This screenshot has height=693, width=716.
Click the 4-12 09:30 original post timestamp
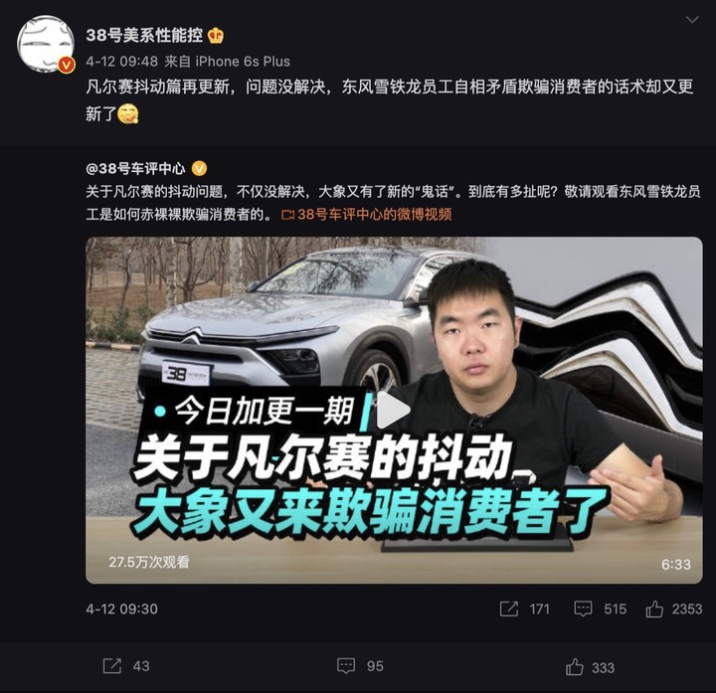pyautogui.click(x=122, y=609)
